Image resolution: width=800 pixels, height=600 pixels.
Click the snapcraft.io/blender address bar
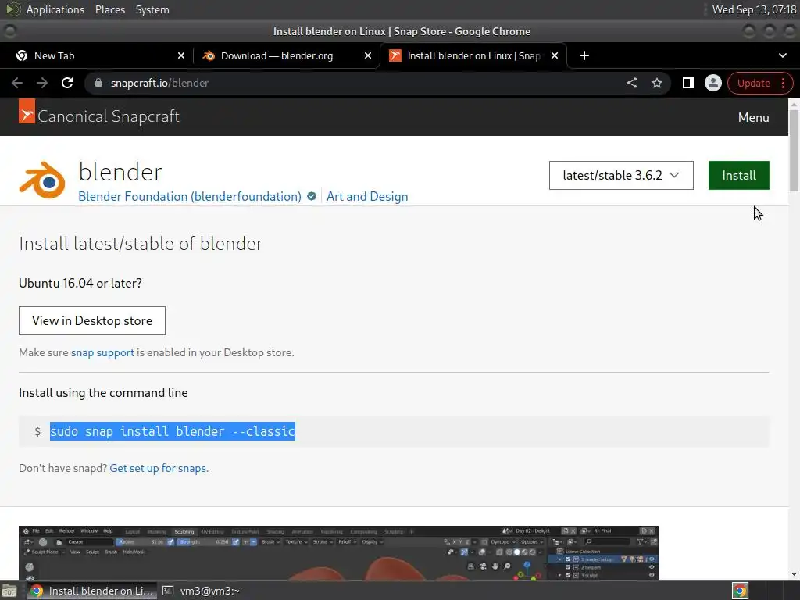[x=357, y=83]
